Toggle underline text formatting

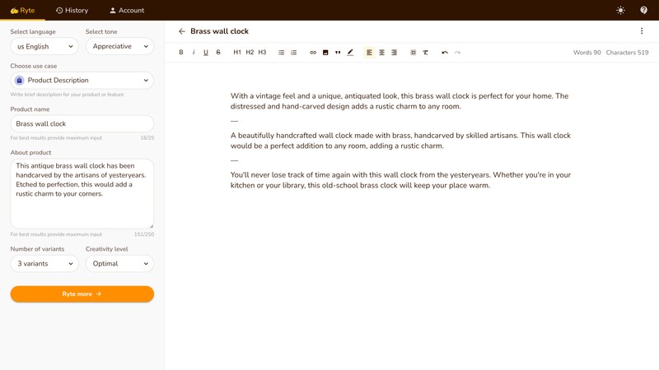click(x=206, y=53)
